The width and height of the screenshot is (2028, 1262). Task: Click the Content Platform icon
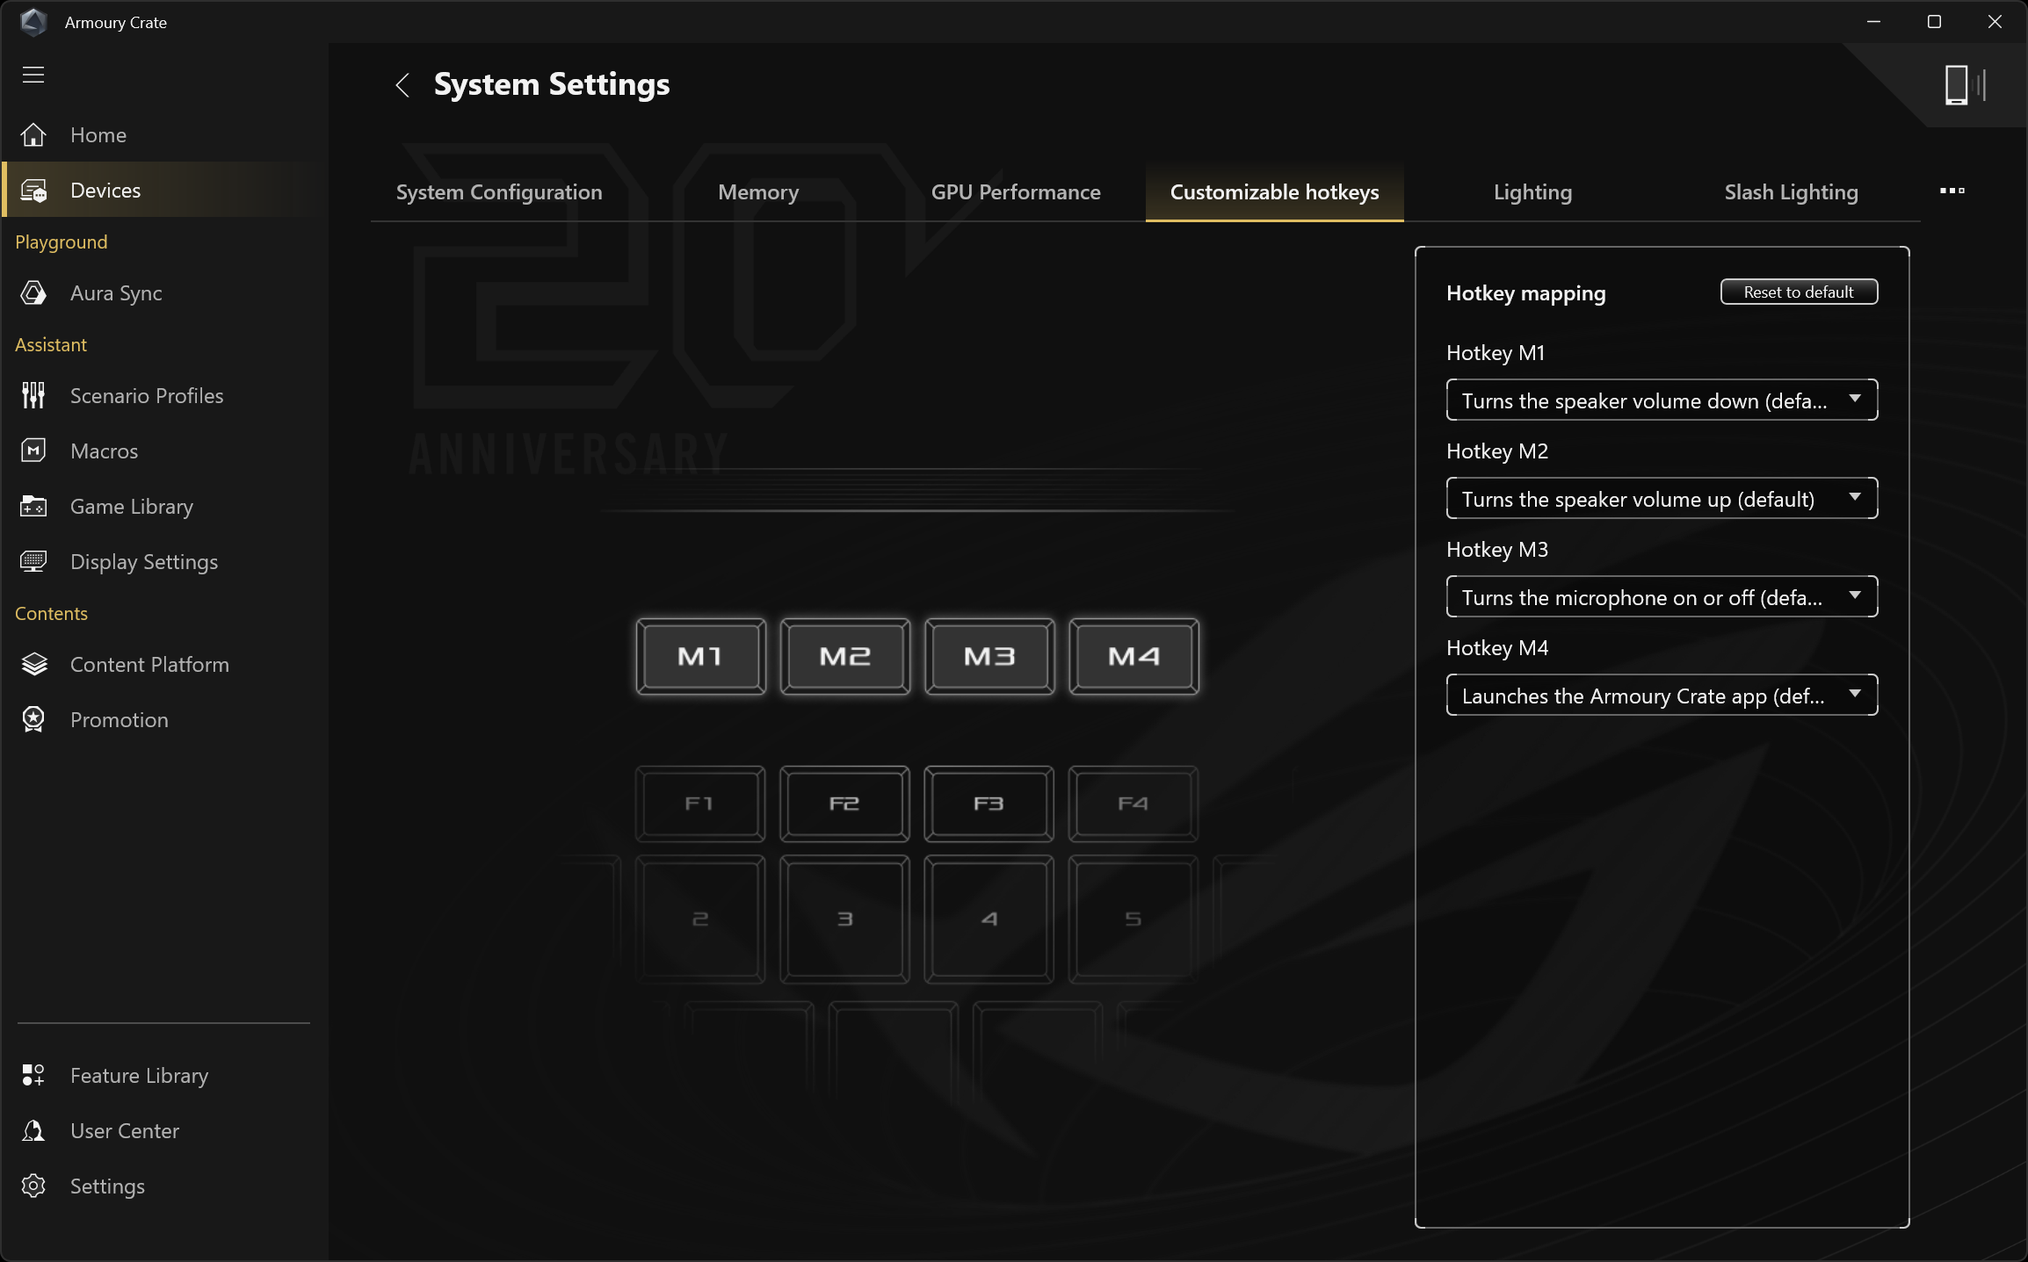pos(33,665)
